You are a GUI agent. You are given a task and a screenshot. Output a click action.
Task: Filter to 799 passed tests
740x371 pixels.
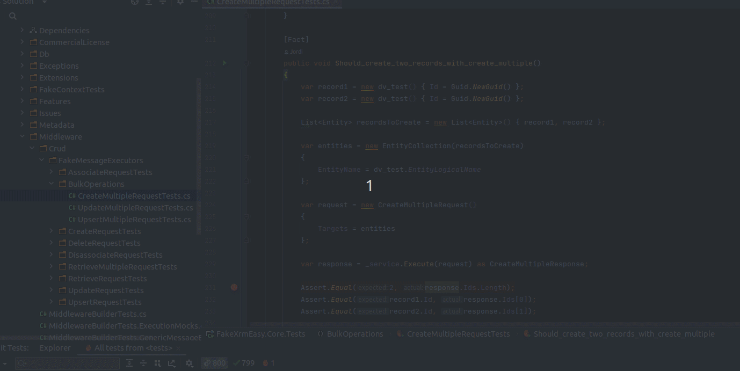point(243,363)
